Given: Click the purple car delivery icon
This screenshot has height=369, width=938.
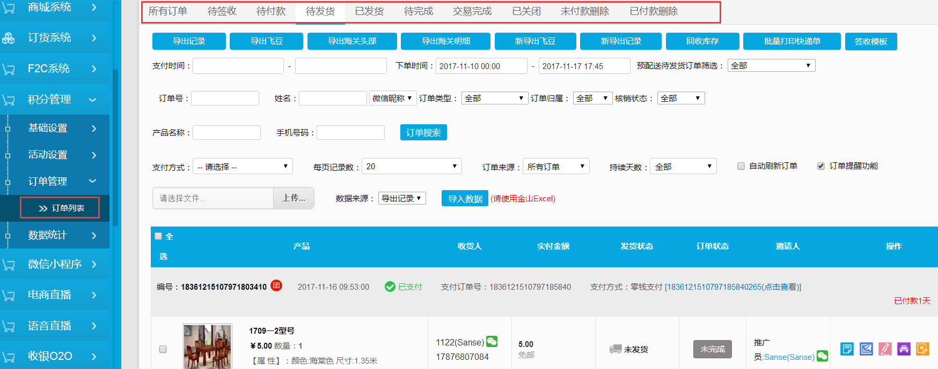Looking at the screenshot, I should click(904, 349).
